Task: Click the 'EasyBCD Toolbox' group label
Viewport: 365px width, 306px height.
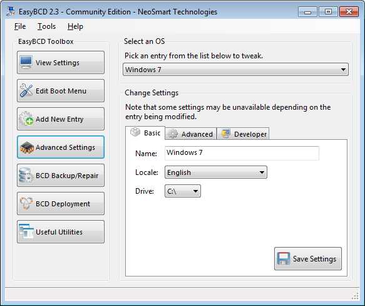Action: pos(46,41)
